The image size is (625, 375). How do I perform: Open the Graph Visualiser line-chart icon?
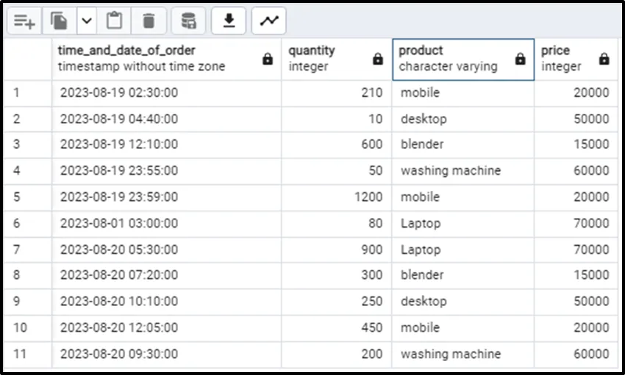point(269,21)
